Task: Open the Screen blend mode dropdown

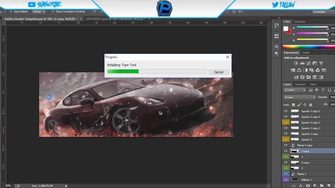Action: pos(299,97)
